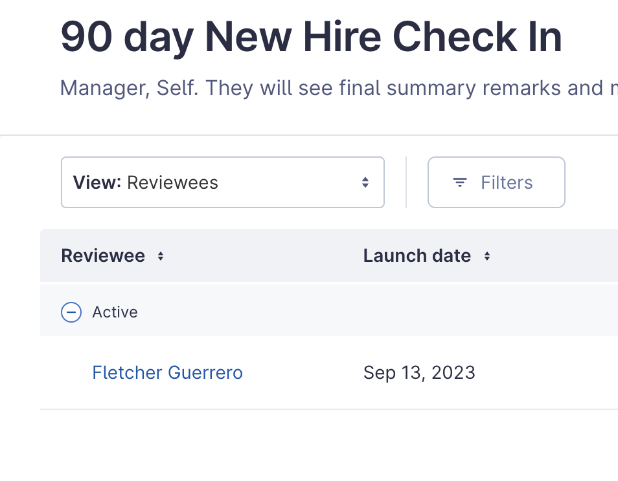Click the Manager, Self summary description text
This screenshot has width=618, height=481.
339,88
